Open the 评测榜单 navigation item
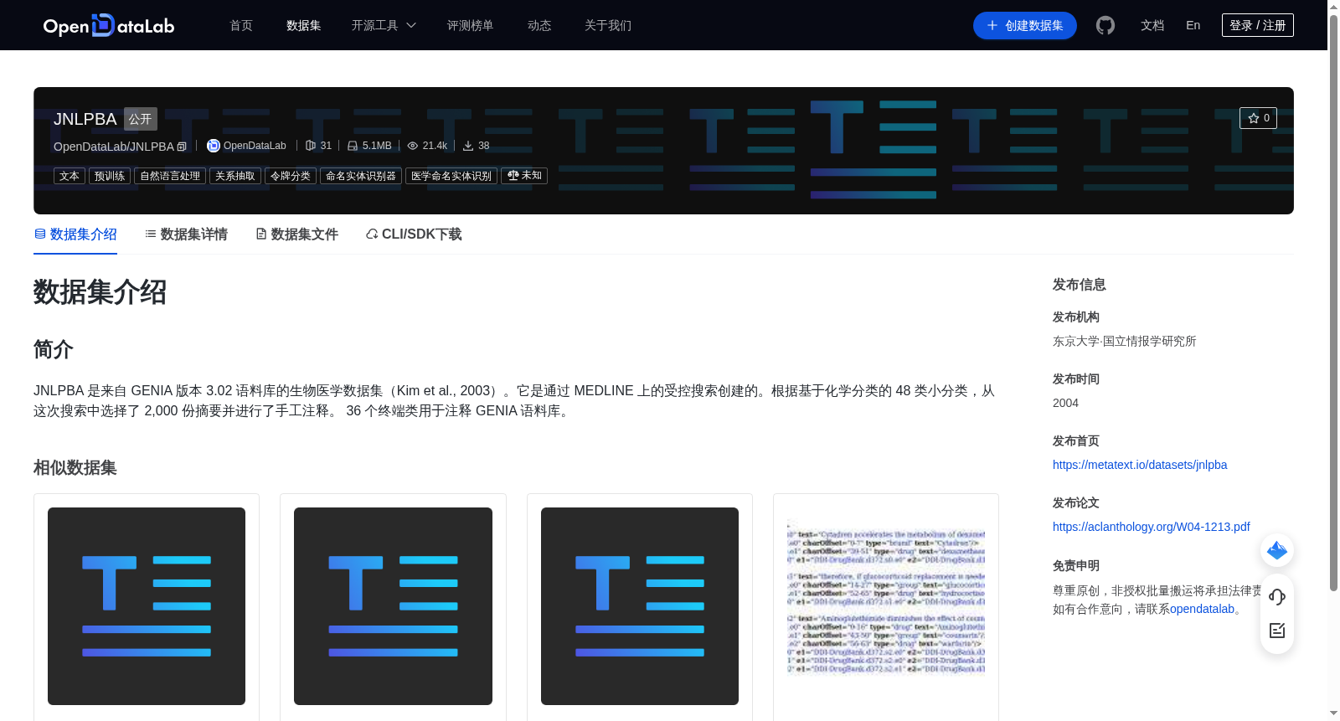 (470, 25)
